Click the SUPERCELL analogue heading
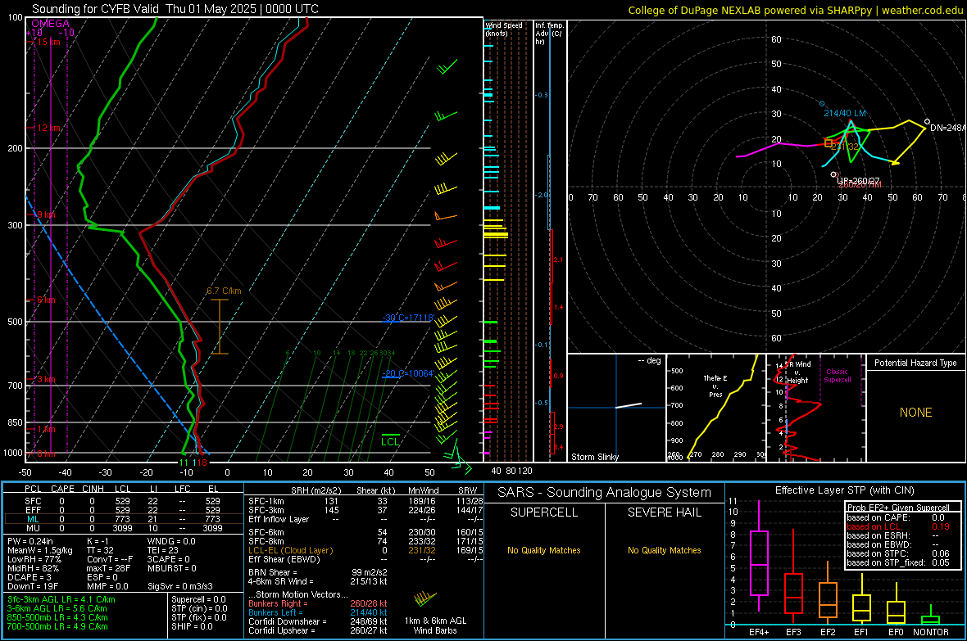Screen dimensions: 967x641 point(544,512)
